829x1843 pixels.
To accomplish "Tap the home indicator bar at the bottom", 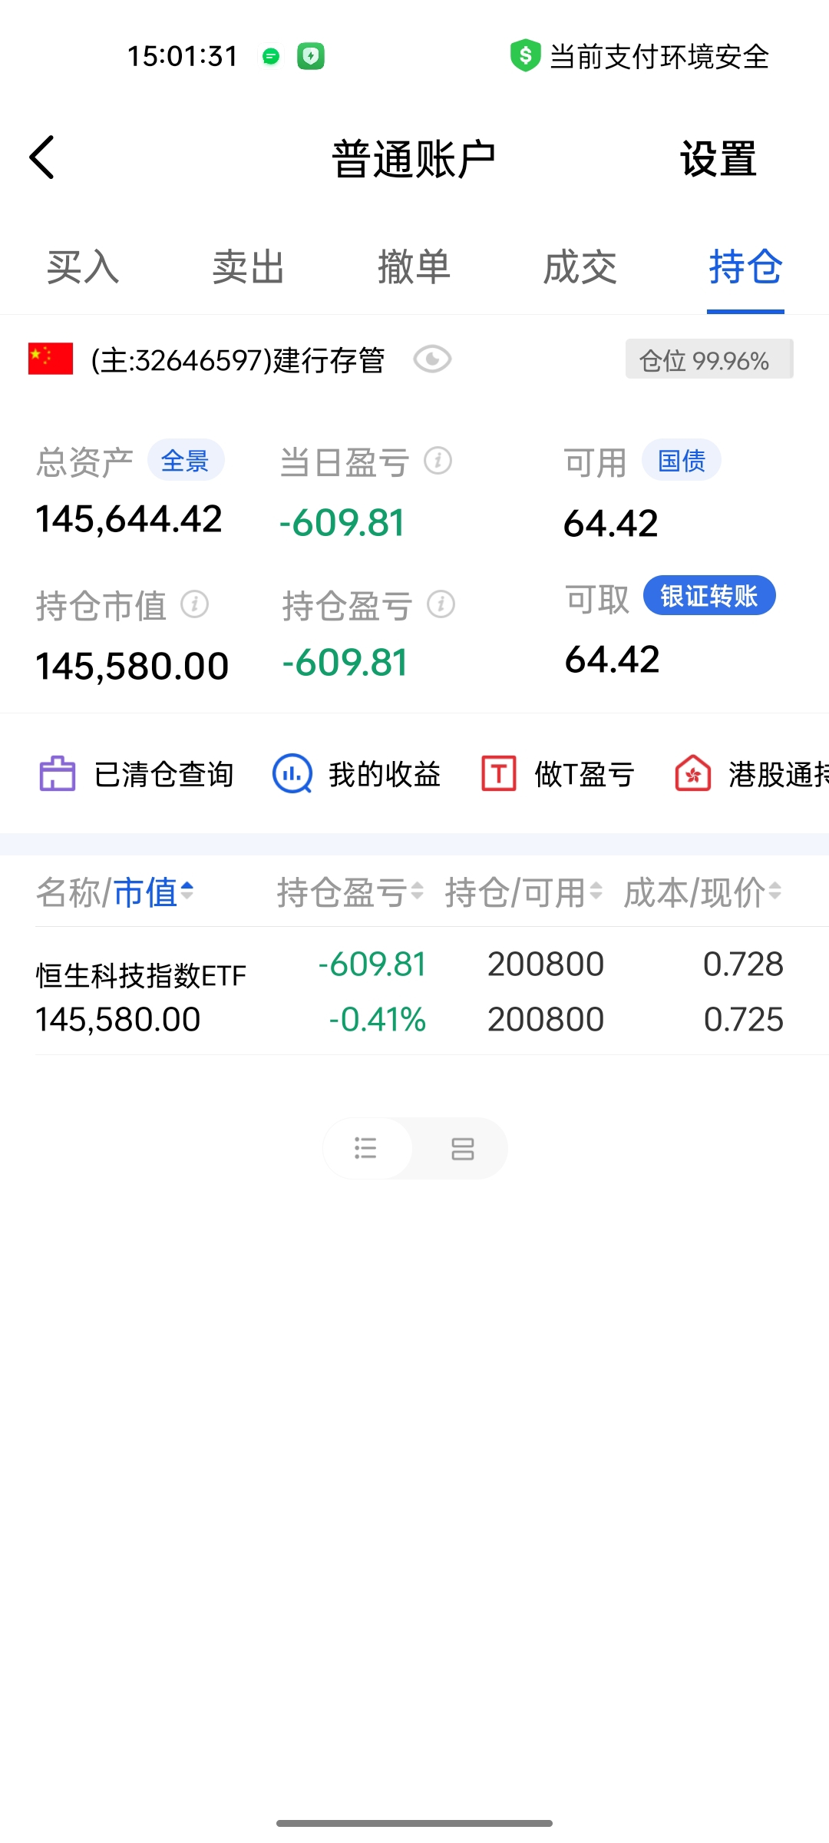I will pyautogui.click(x=414, y=1823).
